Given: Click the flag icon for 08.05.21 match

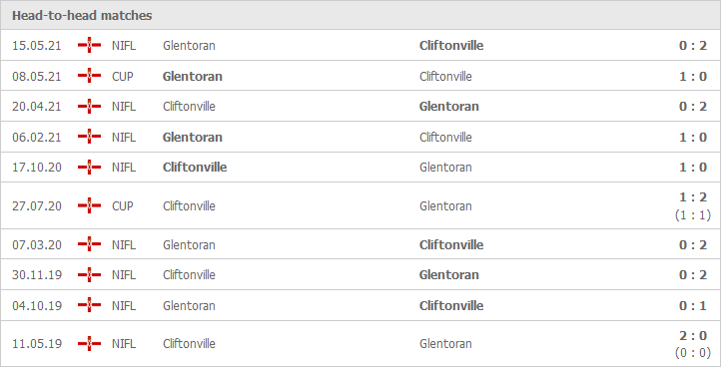Looking at the screenshot, I should point(89,76).
